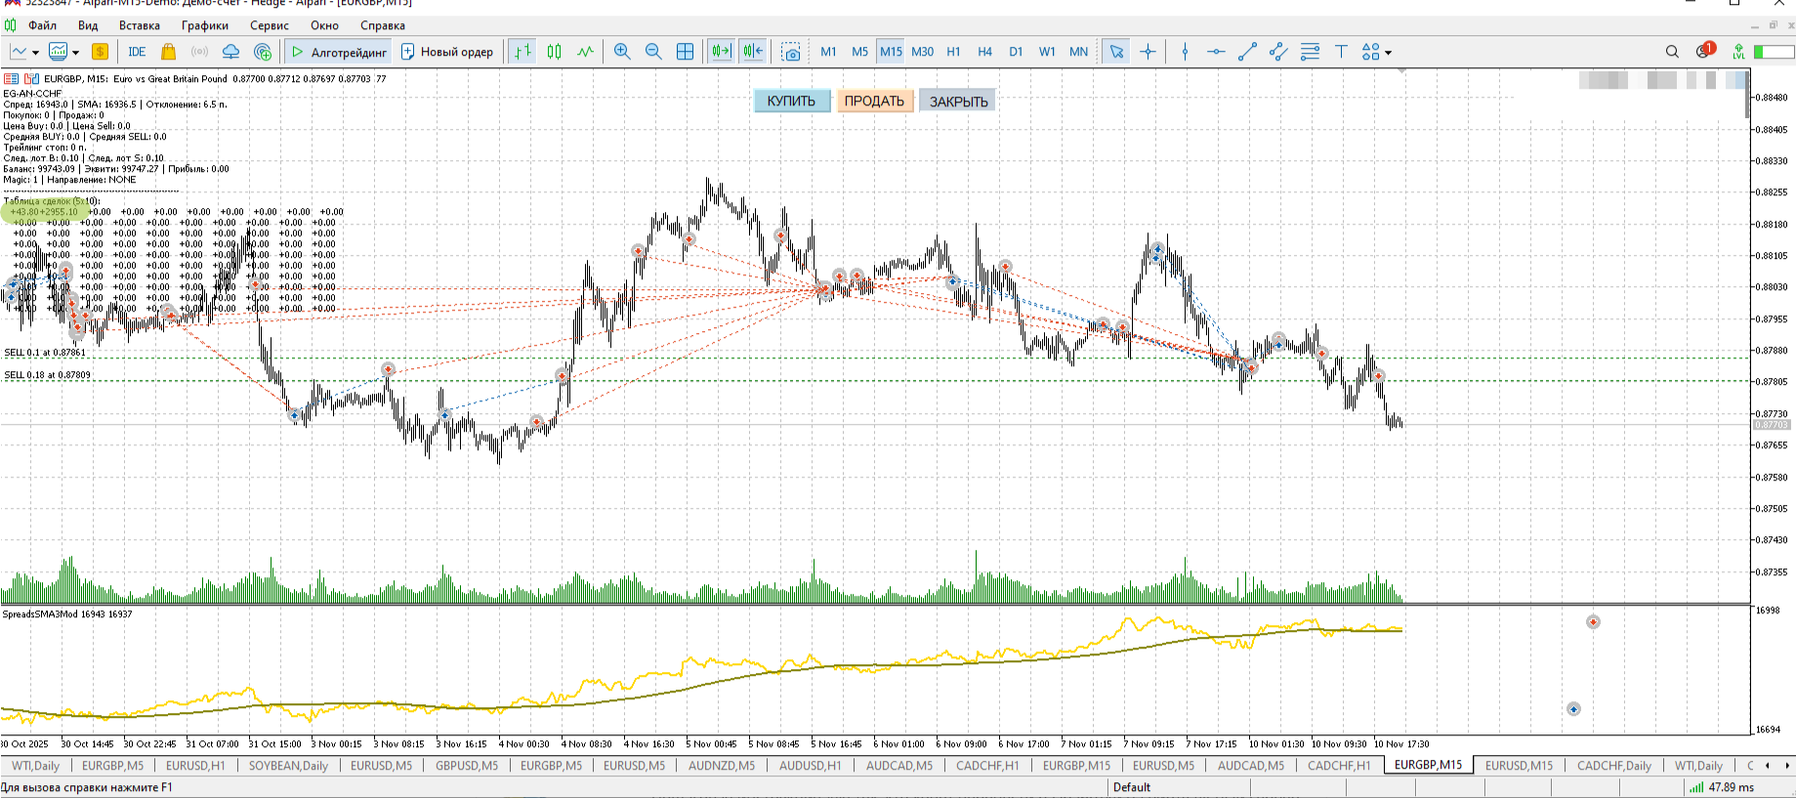
Task: Expand the profiles dropdown next to monitor icon
Action: [x=75, y=53]
